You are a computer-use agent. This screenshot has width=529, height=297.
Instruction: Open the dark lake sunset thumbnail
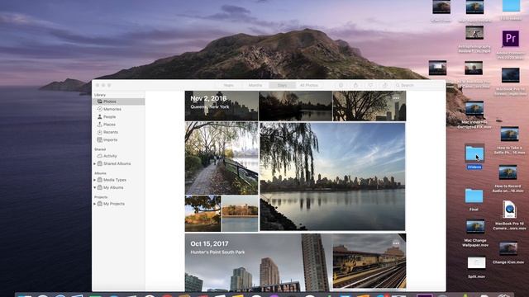point(295,106)
